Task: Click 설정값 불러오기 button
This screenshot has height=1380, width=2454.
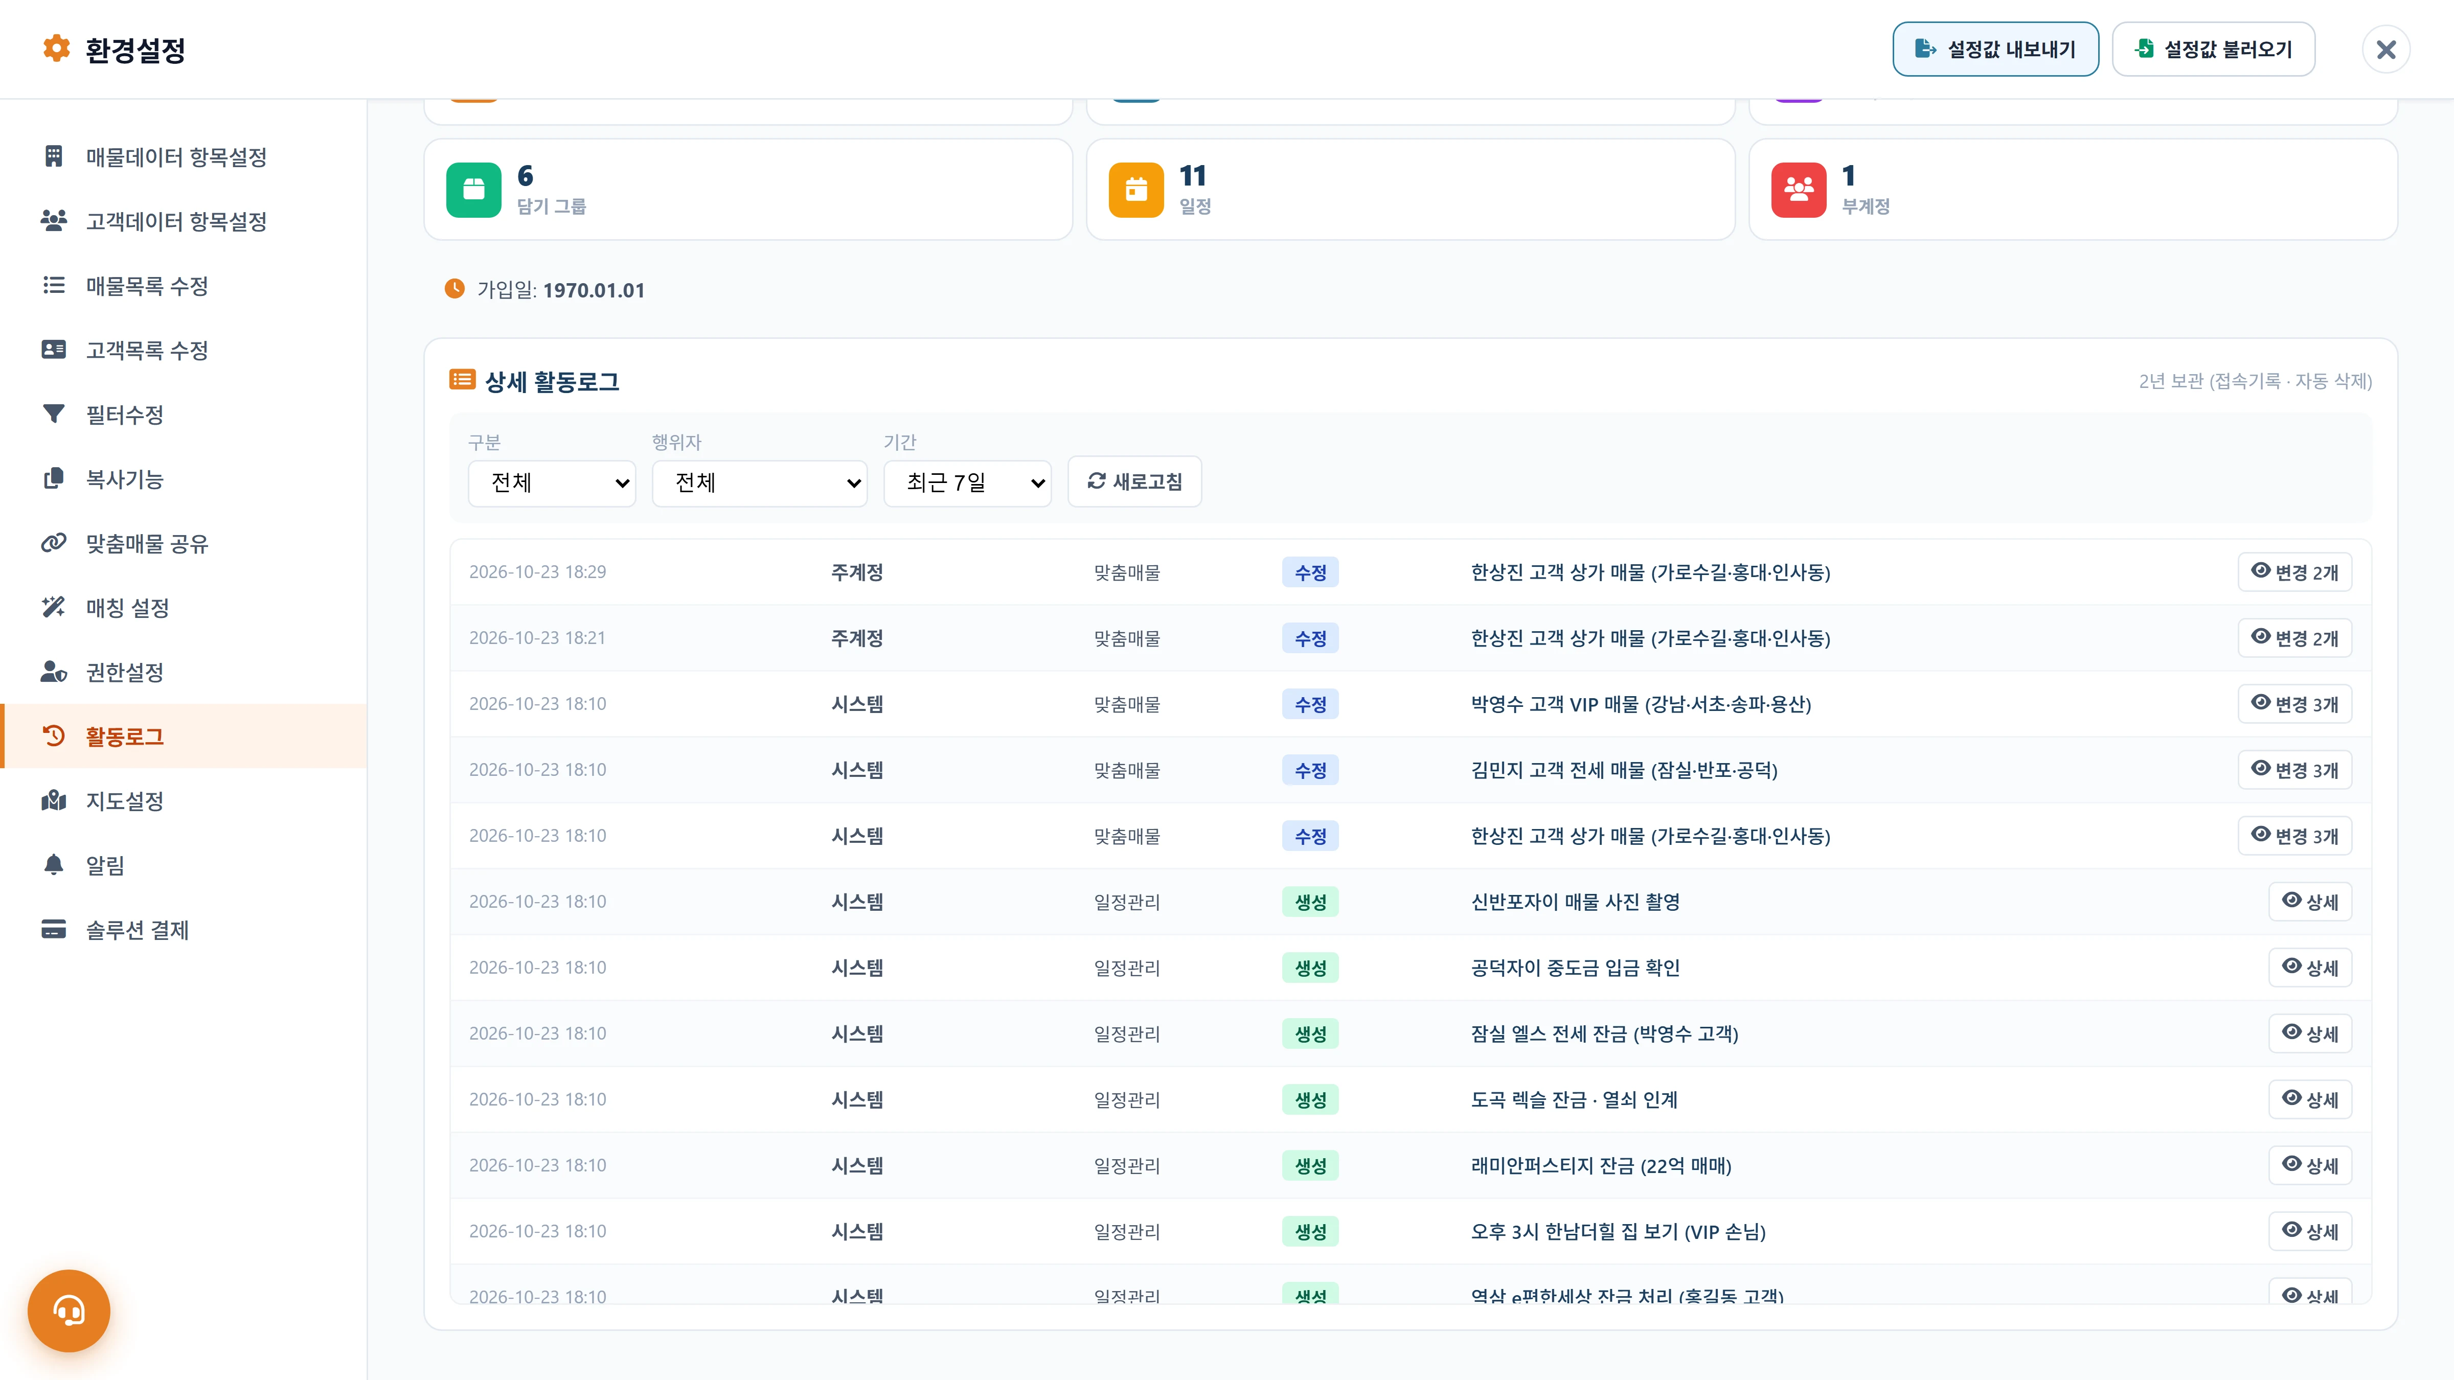Action: (x=2213, y=49)
